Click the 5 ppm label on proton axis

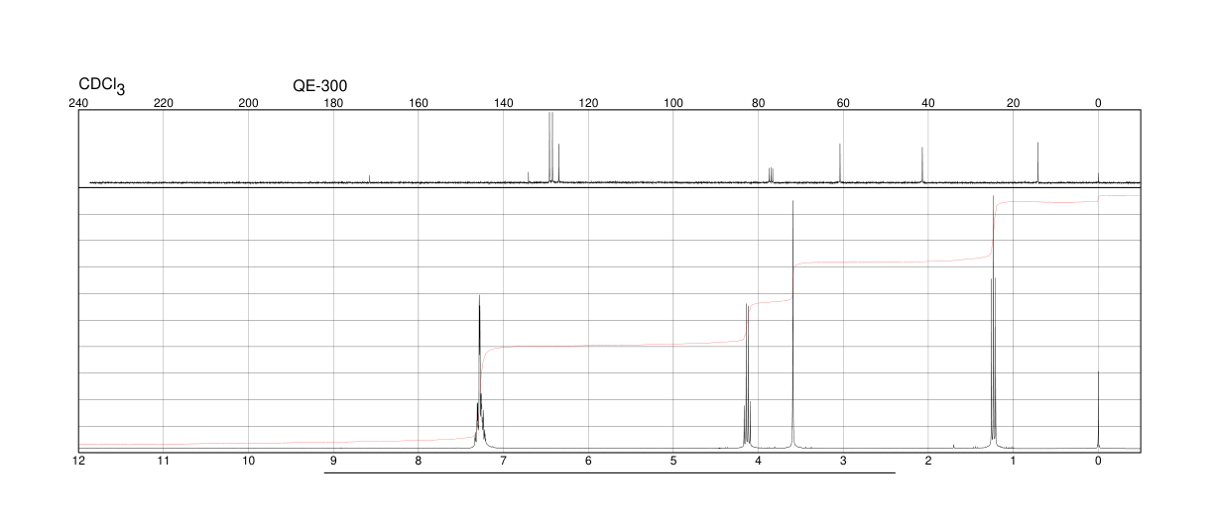point(673,462)
